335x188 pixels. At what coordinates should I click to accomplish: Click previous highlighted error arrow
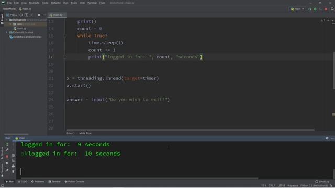click(328, 20)
